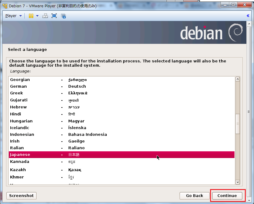Image resolution: width=254 pixels, height=204 pixels.
Task: Maximize the VMware Player window
Action: (x=233, y=5)
